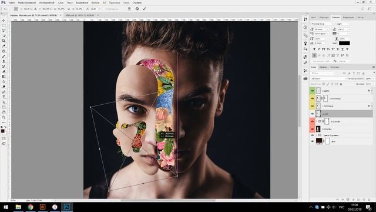Select the Hand tool
This screenshot has height=212, width=376.
(x=4, y=112)
